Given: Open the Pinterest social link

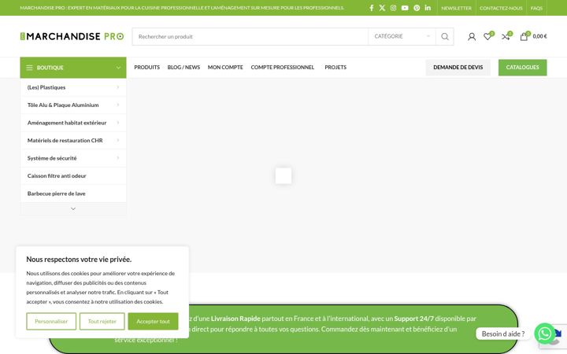Looking at the screenshot, I should [x=417, y=8].
